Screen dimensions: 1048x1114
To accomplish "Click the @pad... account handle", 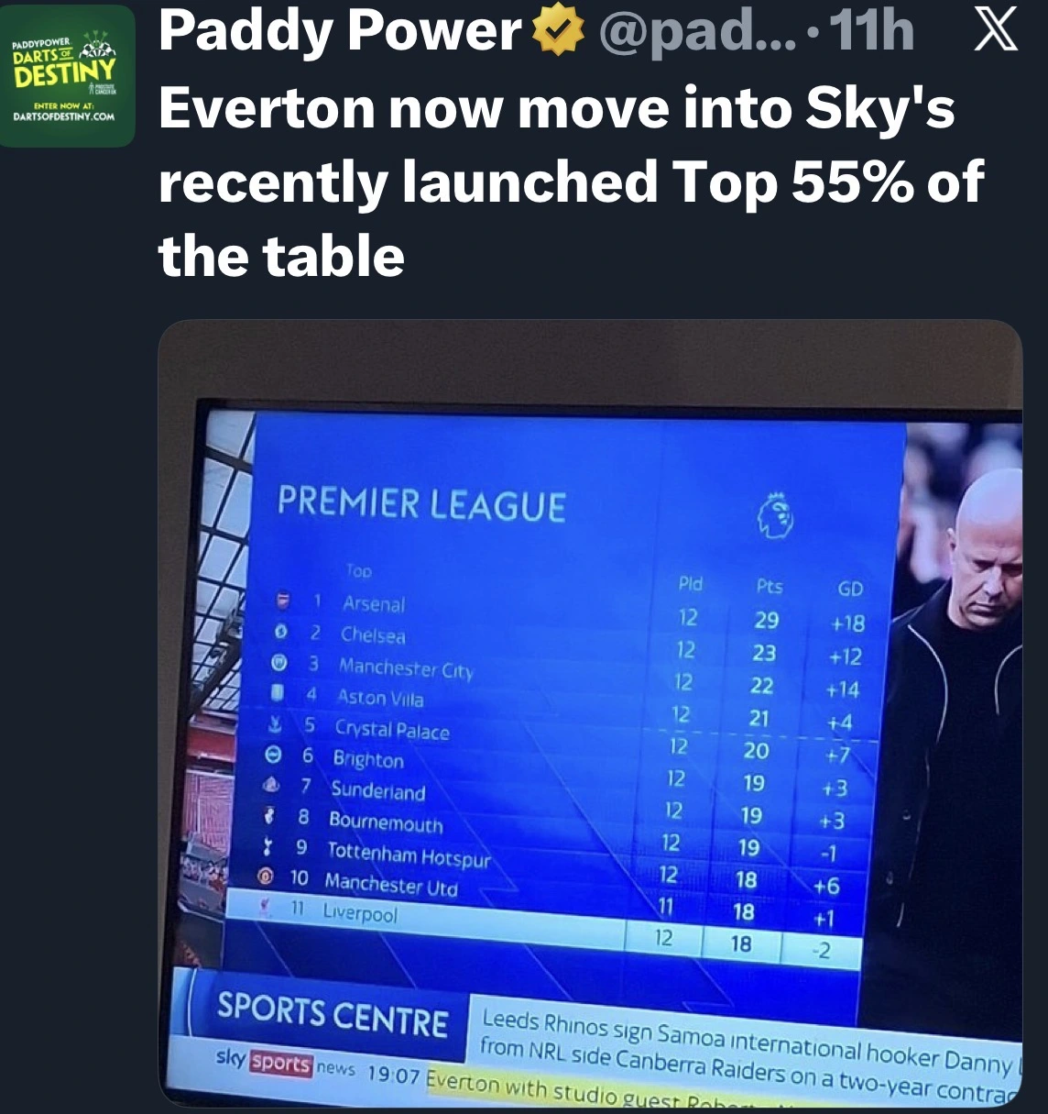I will [x=696, y=32].
